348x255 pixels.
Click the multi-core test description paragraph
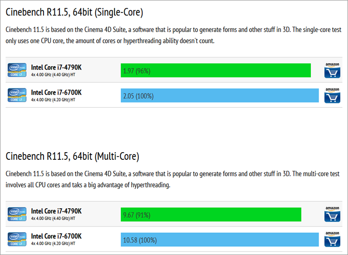pos(174,179)
